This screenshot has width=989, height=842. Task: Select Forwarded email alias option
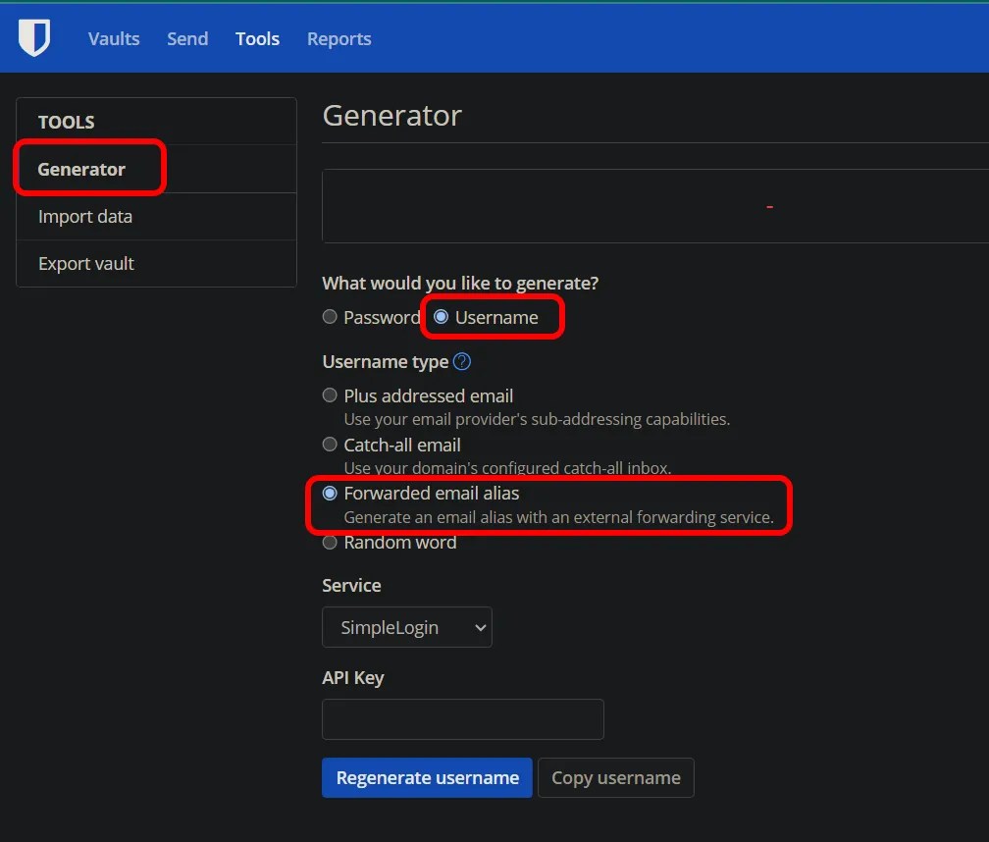point(330,493)
